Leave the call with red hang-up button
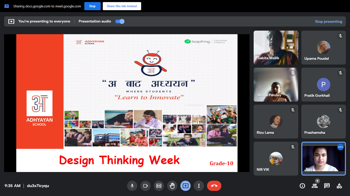 coord(214,186)
